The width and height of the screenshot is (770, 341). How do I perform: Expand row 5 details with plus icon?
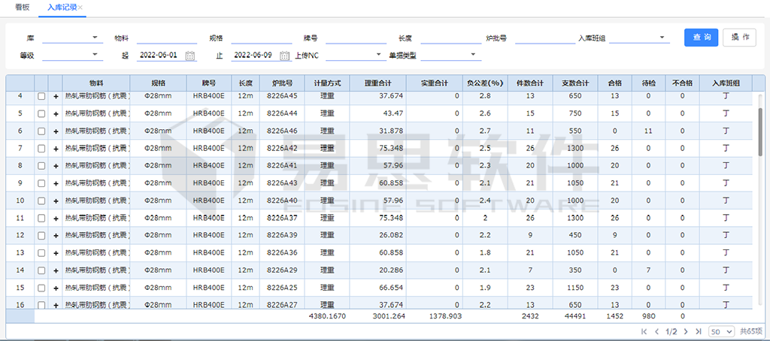click(x=56, y=114)
